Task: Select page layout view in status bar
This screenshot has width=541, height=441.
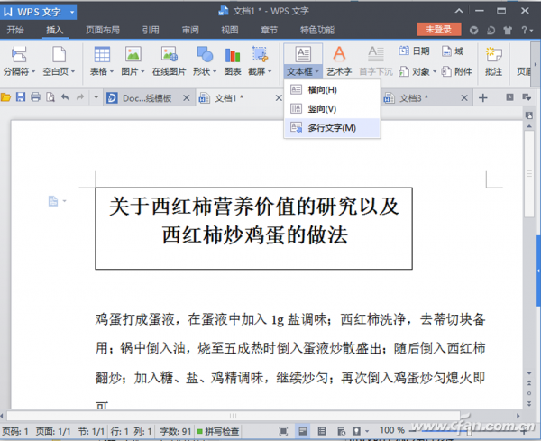Action: (303, 431)
